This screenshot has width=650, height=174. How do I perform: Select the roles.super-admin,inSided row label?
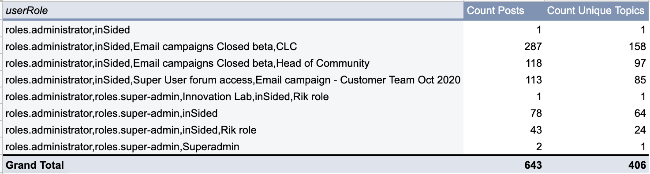(112, 113)
